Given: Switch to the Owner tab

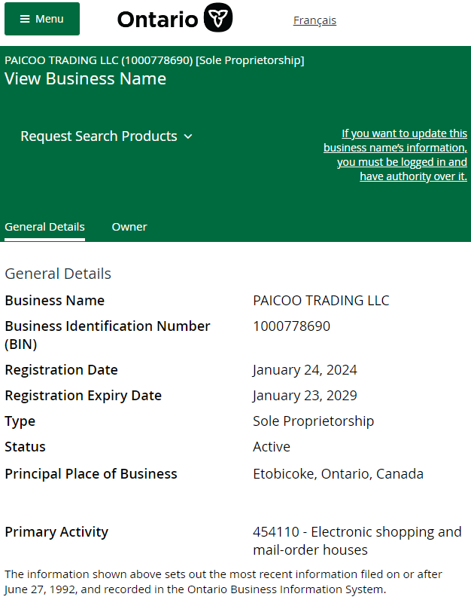Looking at the screenshot, I should pos(129,227).
